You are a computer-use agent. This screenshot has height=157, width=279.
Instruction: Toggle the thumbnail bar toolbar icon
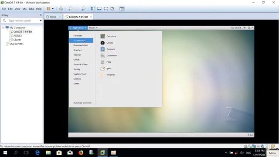99,9
